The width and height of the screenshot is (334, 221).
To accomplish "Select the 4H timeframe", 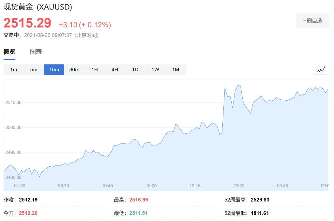I will coord(115,70).
